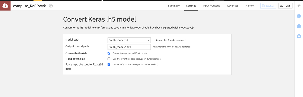Viewport: 303px width, 97px height.
Task: Switch to the Summary tab
Action: tap(174, 6)
